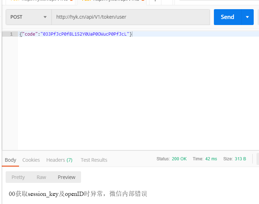The width and height of the screenshot is (259, 204).
Task: Click the "code" key in JSON body
Action: pyautogui.click(x=30, y=34)
